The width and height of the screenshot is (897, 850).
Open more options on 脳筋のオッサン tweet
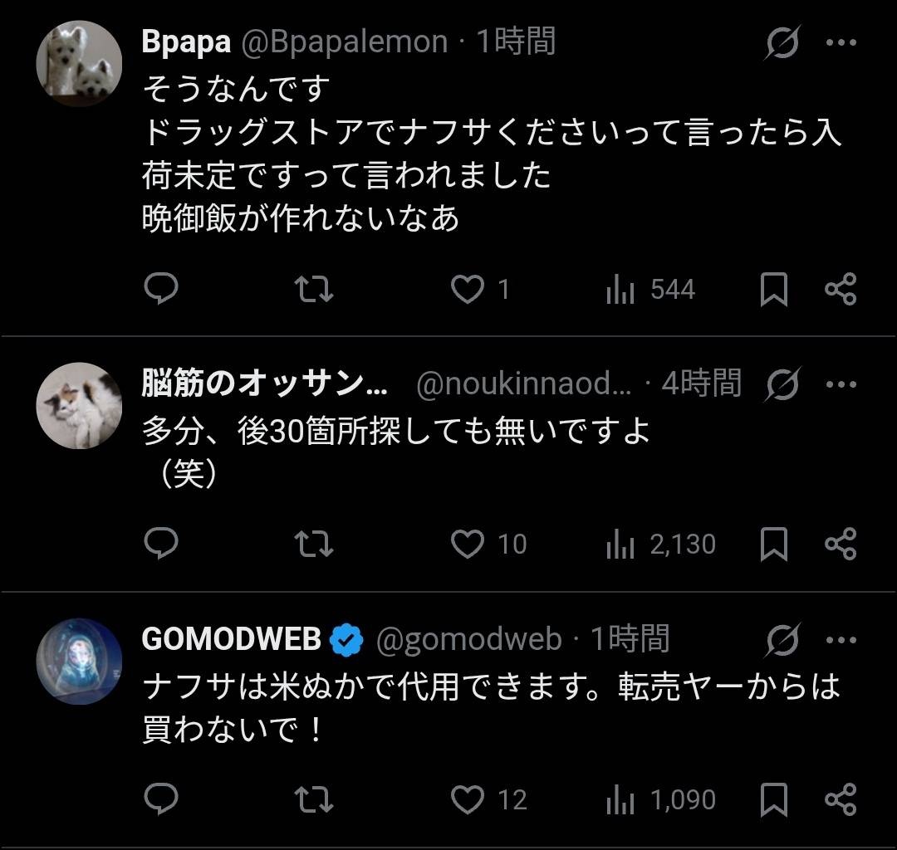[841, 384]
